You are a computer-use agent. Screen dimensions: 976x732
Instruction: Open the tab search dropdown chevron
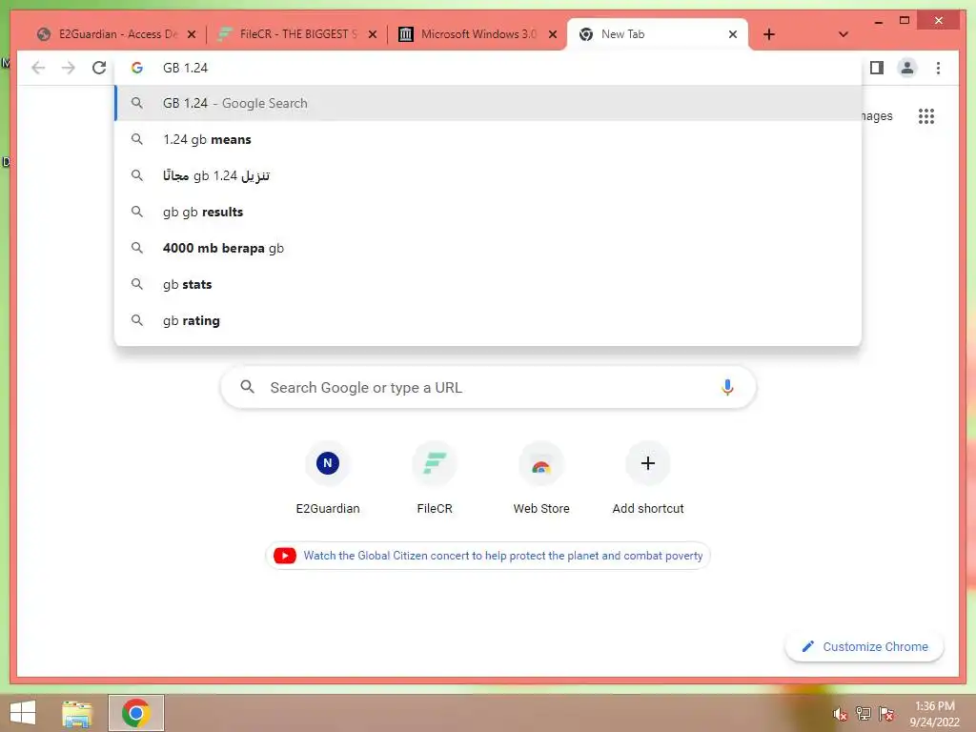843,34
